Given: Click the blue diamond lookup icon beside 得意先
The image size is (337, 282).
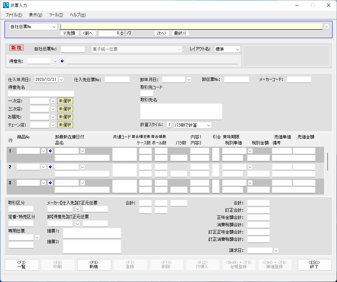Looking at the screenshot, I should [x=62, y=61].
